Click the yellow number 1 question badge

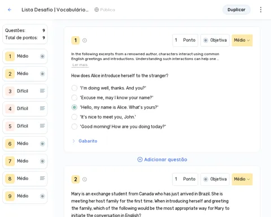coord(76,40)
